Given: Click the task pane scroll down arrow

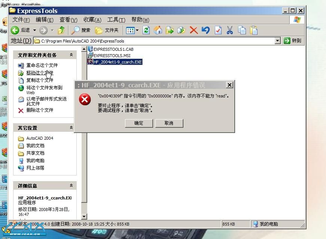Looking at the screenshot, I should pos(84,217).
